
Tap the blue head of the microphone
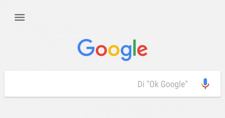(x=205, y=82)
